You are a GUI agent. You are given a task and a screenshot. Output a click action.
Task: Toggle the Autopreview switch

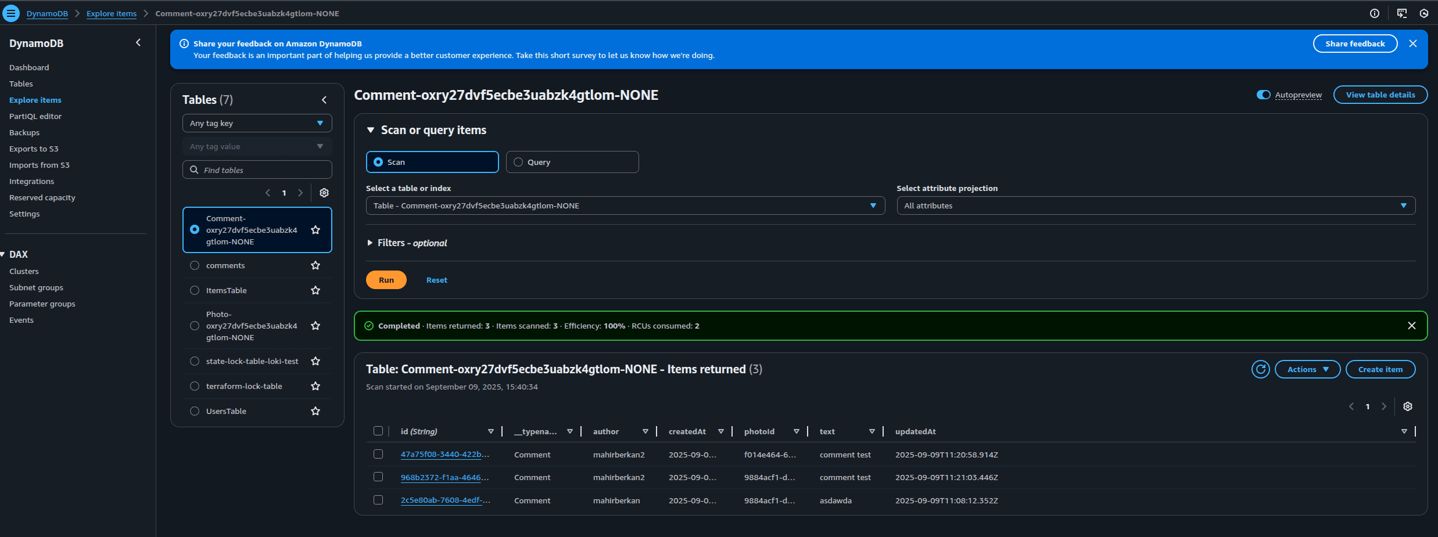click(1263, 95)
